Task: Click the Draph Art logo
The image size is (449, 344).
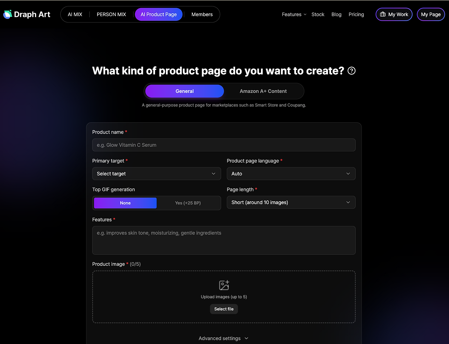Action: point(27,14)
